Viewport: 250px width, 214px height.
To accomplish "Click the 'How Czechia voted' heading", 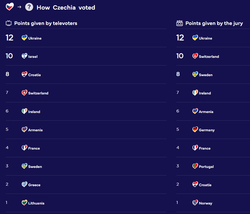I will tap(66, 7).
